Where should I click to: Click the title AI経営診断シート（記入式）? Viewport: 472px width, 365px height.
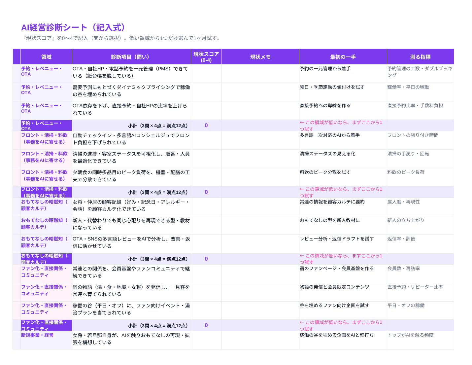pos(74,27)
